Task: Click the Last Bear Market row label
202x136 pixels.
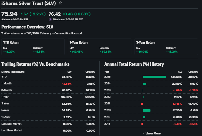Action: (x=12, y=130)
